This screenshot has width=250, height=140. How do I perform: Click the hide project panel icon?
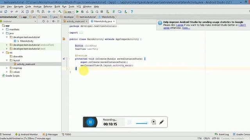pyautogui.click(x=59, y=21)
